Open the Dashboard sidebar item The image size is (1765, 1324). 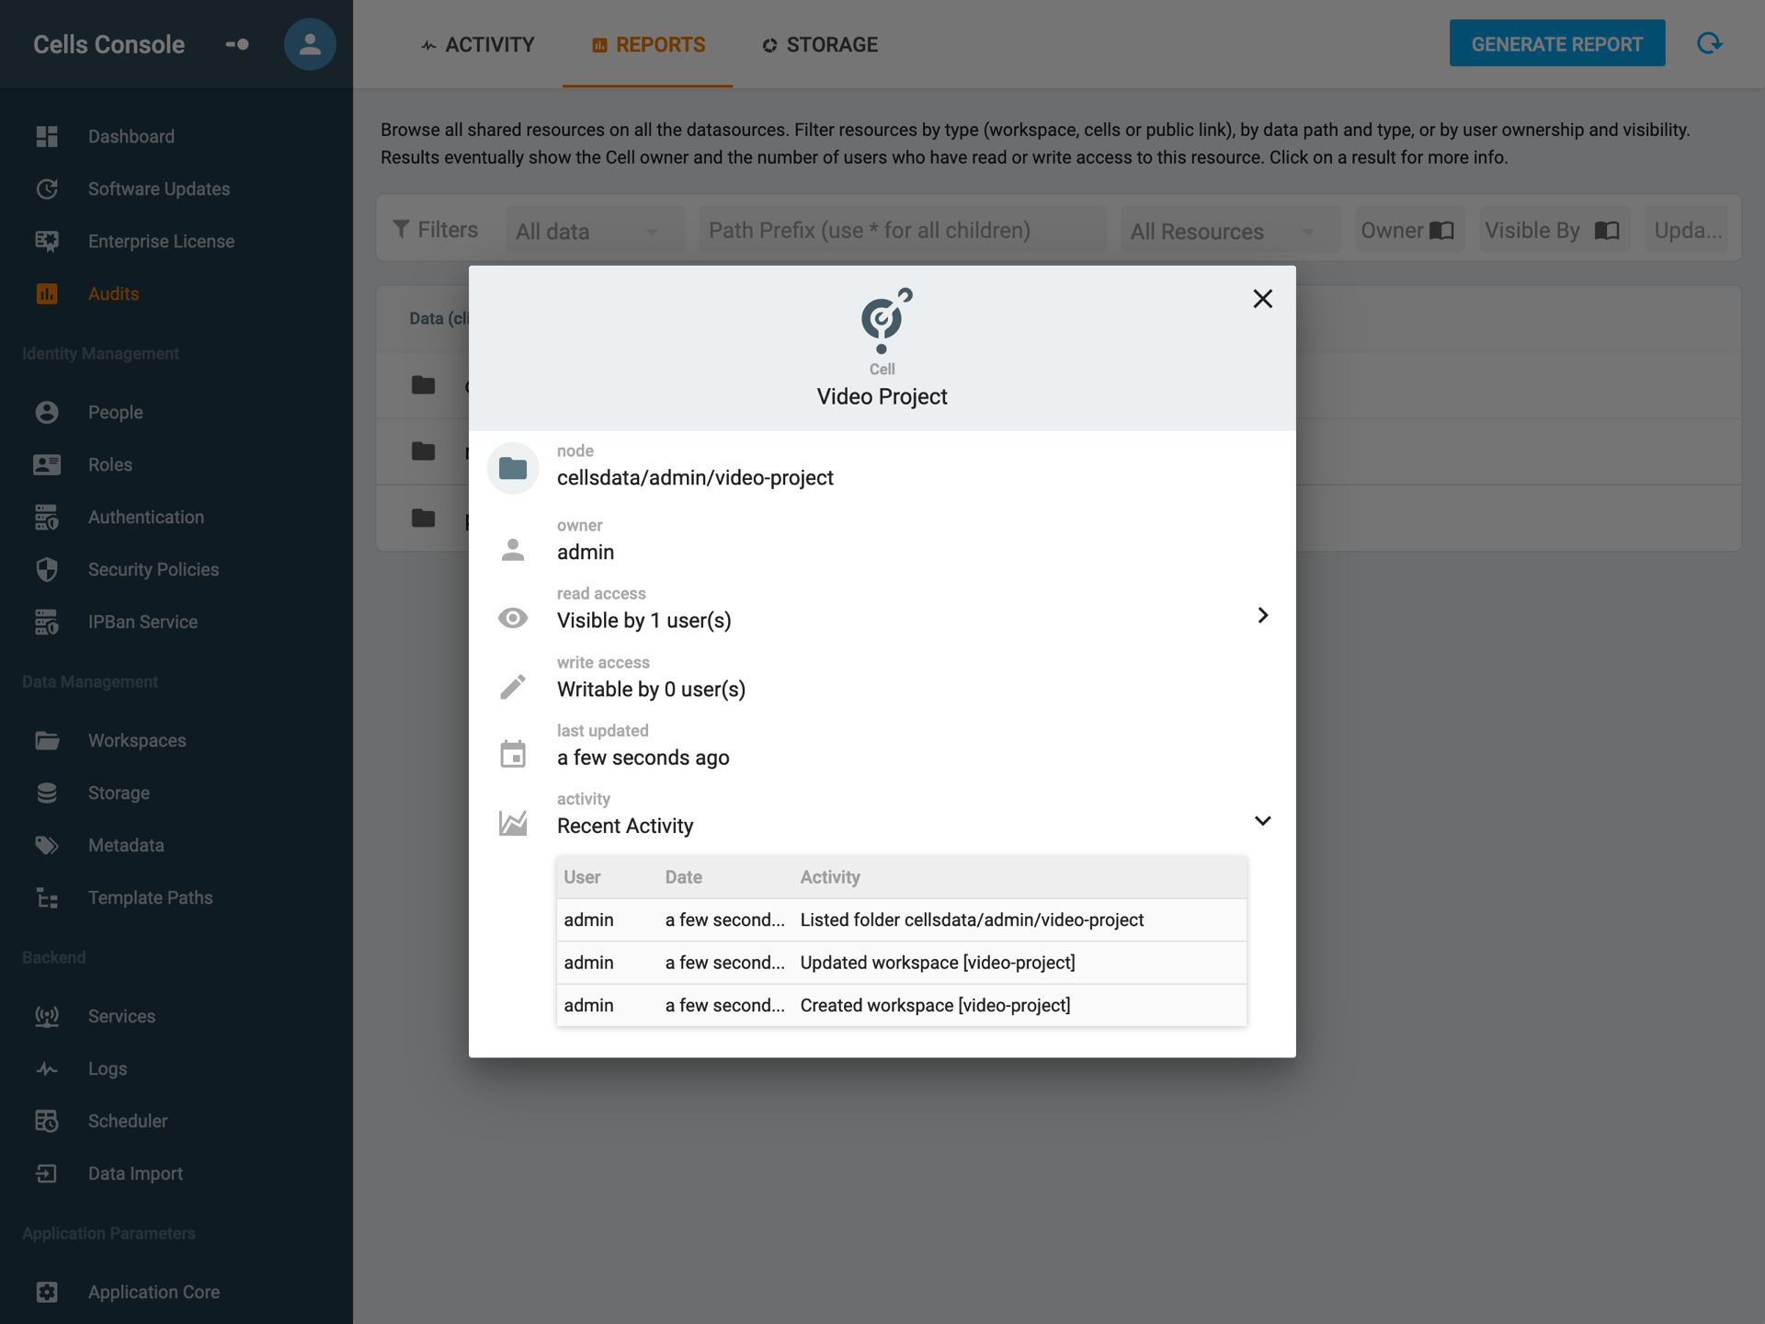click(131, 136)
